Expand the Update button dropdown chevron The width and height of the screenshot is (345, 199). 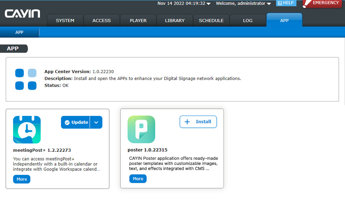pyautogui.click(x=96, y=122)
